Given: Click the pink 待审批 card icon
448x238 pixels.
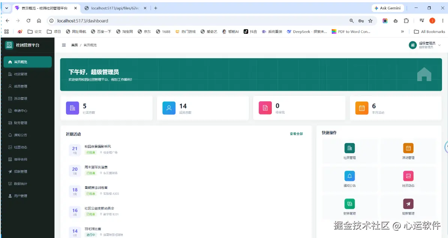Looking at the screenshot, I should (x=265, y=108).
